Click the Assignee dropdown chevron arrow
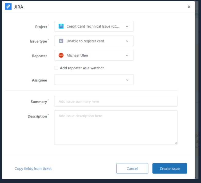The image size is (201, 183). (x=127, y=80)
